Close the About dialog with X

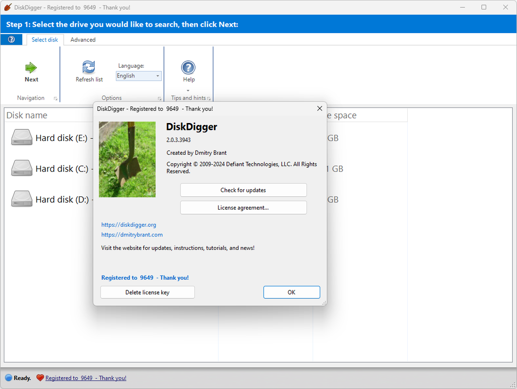320,108
